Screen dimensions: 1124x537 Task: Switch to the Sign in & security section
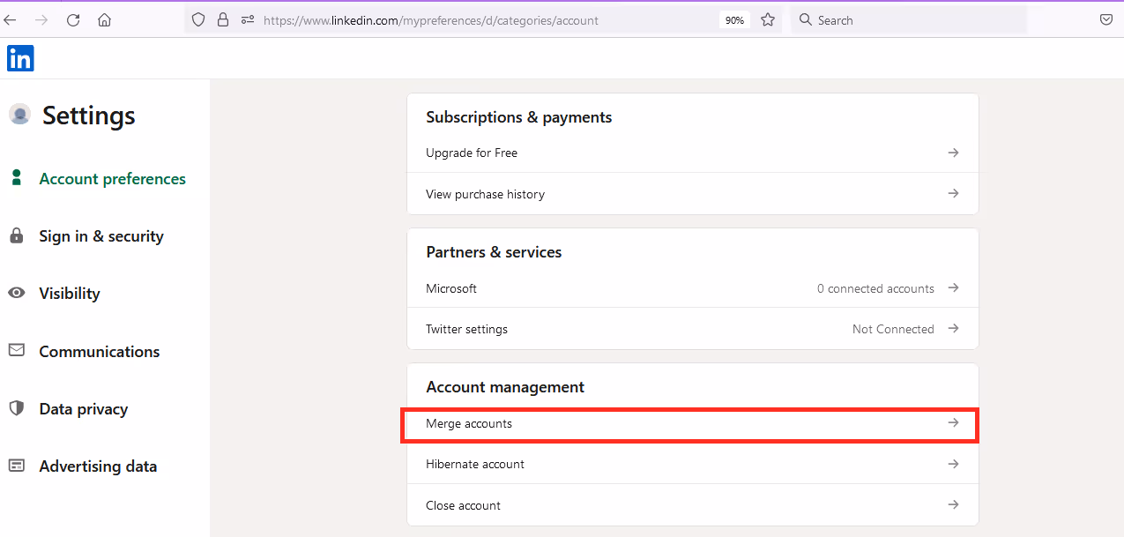click(x=101, y=235)
